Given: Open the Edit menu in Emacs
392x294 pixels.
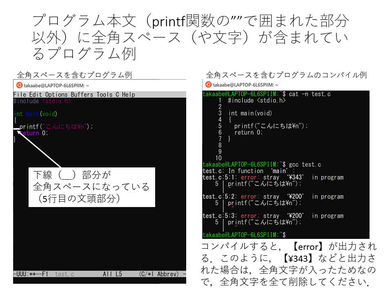Looking at the screenshot, I should (36, 95).
